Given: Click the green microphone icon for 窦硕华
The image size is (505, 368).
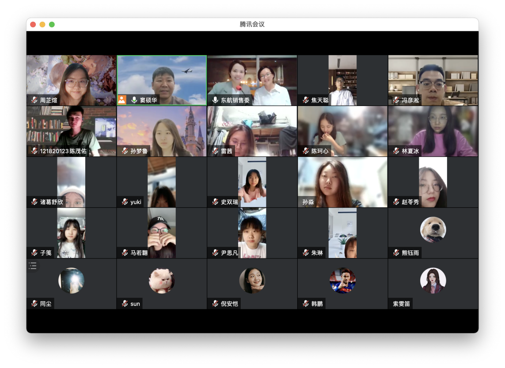Looking at the screenshot, I should pos(134,100).
